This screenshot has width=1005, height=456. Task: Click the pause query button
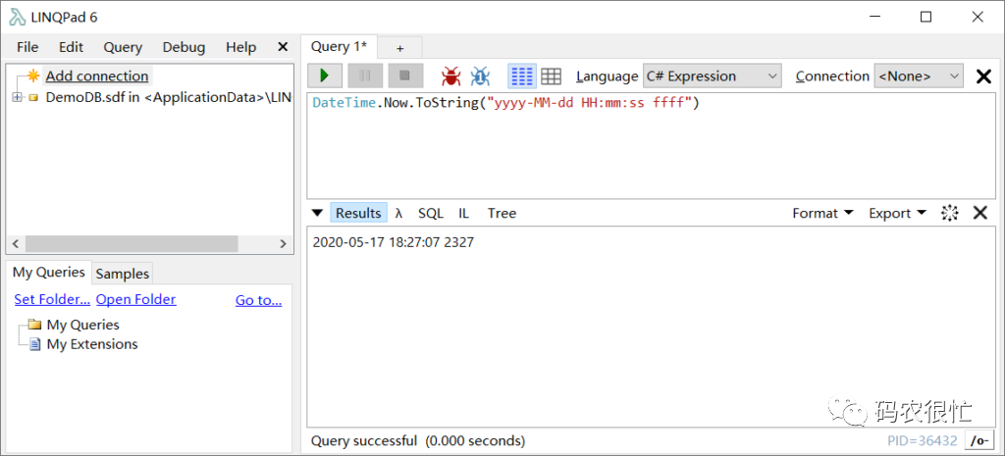(x=365, y=76)
